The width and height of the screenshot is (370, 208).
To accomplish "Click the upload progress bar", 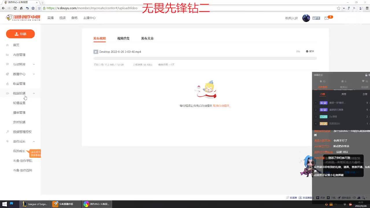I will 205,58.
